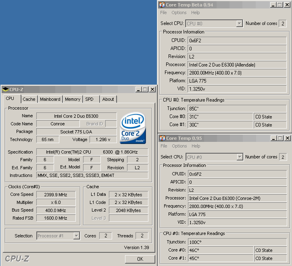The height and width of the screenshot is (266, 292).
Task: Open the Memory tab in CPU-Z
Action: pos(73,99)
